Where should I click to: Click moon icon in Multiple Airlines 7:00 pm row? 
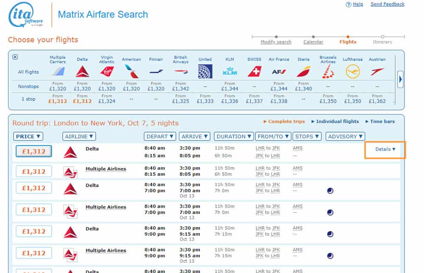click(330, 212)
